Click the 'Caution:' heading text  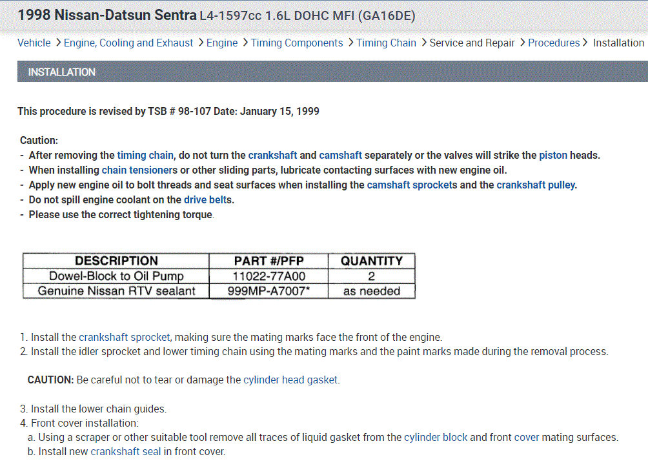pyautogui.click(x=39, y=141)
